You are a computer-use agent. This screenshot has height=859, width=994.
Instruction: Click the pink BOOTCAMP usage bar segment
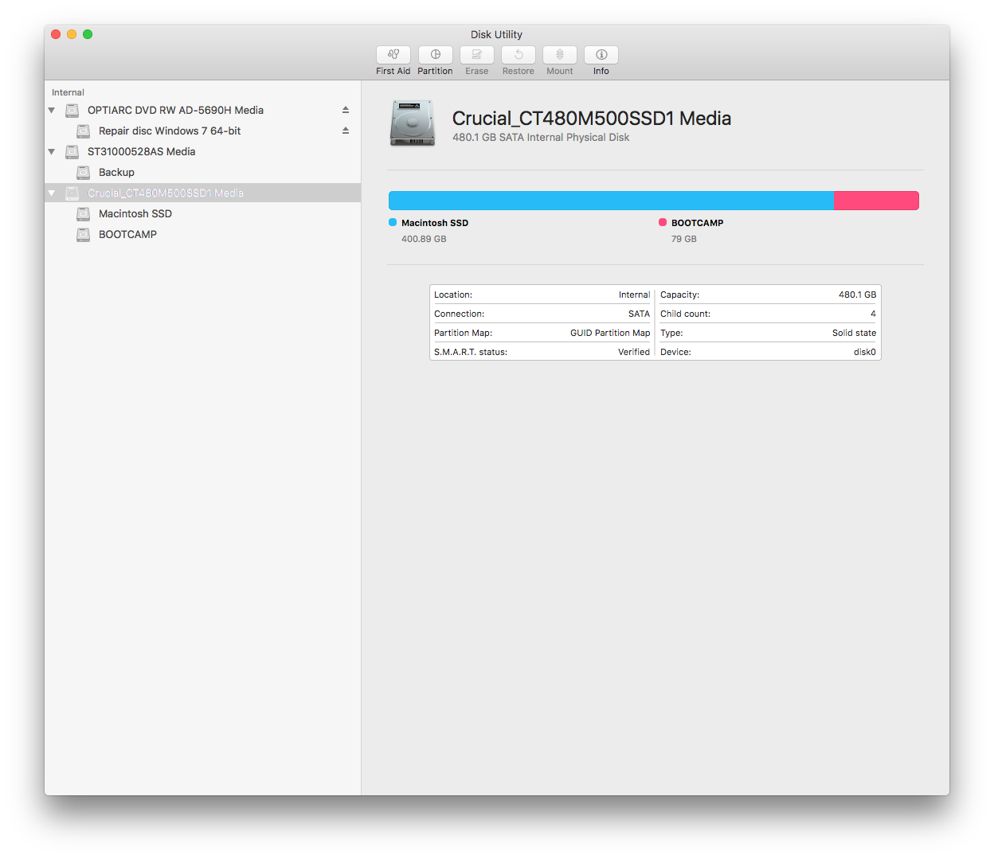876,201
